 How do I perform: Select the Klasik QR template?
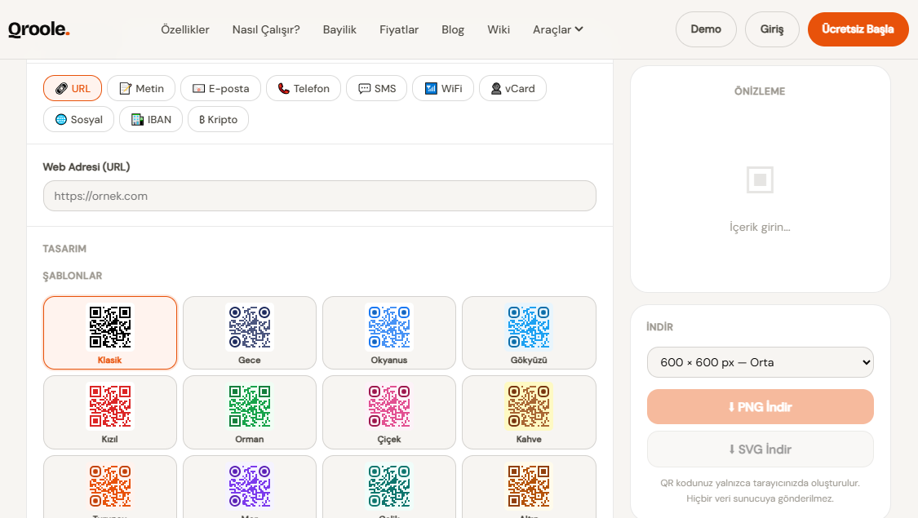[110, 333]
